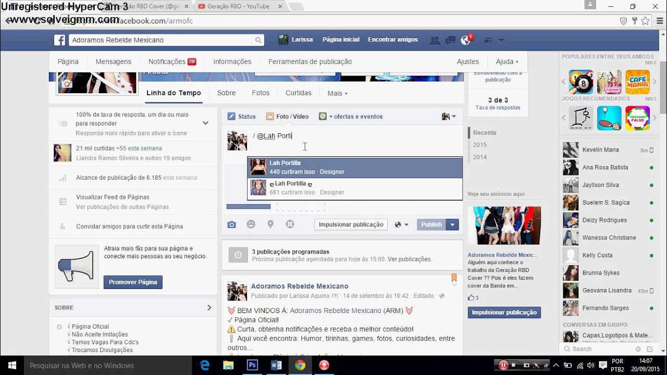
Task: Open Ferramentas de publicação tab
Action: [310, 61]
